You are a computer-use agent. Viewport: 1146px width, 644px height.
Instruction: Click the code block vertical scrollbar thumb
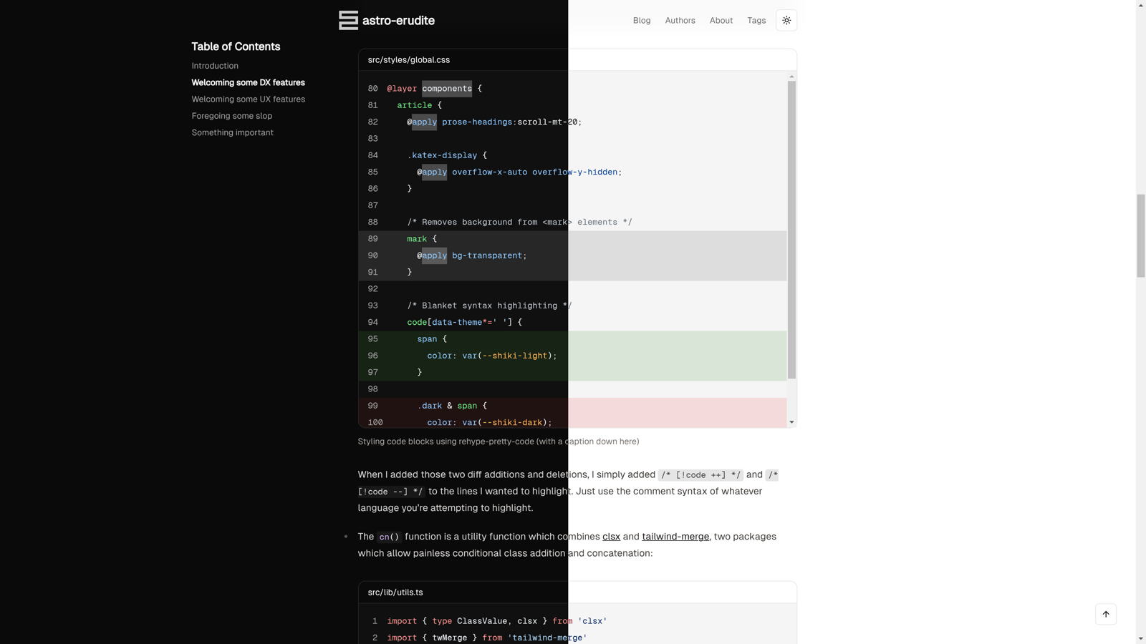791,230
